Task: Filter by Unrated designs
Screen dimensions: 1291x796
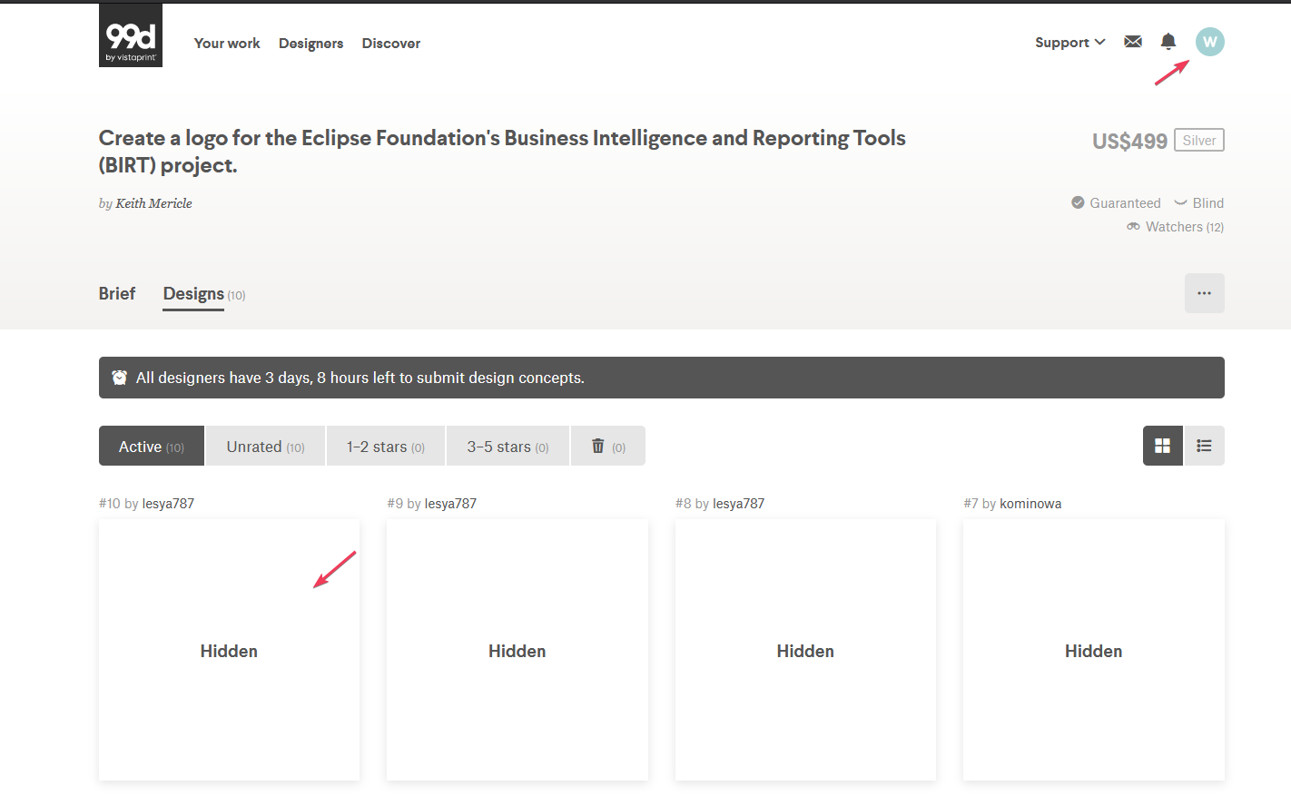Action: coord(265,447)
